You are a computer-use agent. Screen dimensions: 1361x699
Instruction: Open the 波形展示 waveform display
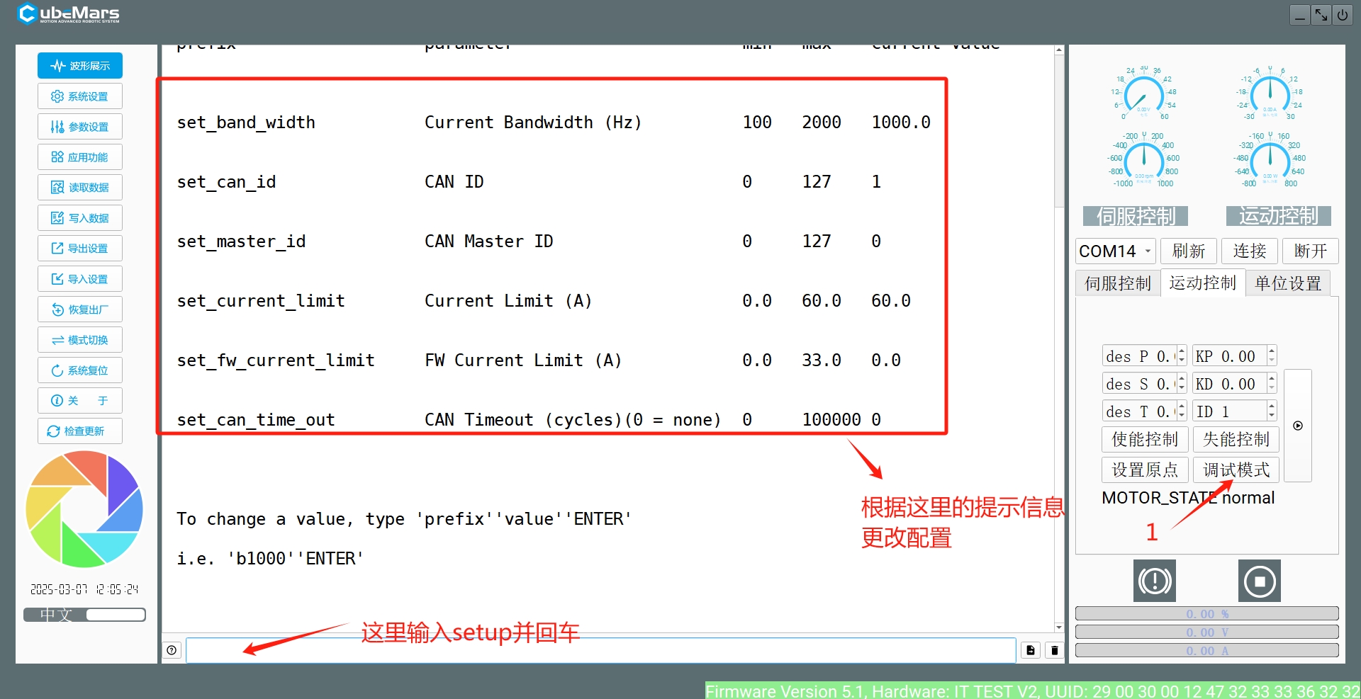click(x=80, y=66)
